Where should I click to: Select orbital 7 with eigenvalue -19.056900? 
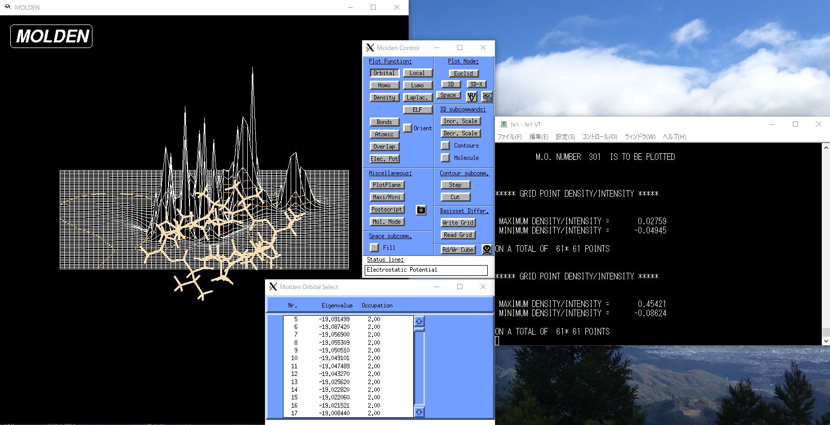pyautogui.click(x=348, y=335)
